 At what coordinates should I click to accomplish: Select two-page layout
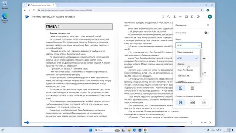point(192,103)
